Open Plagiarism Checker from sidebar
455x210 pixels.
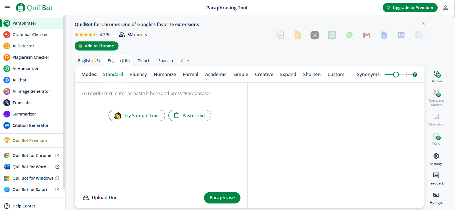31,57
